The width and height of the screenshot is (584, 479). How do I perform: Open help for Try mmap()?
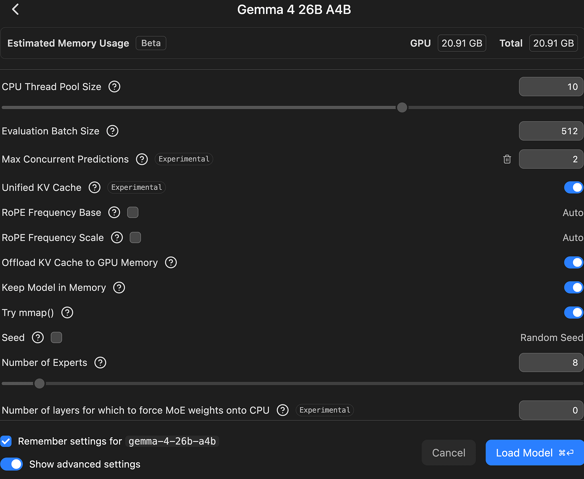[x=67, y=313]
